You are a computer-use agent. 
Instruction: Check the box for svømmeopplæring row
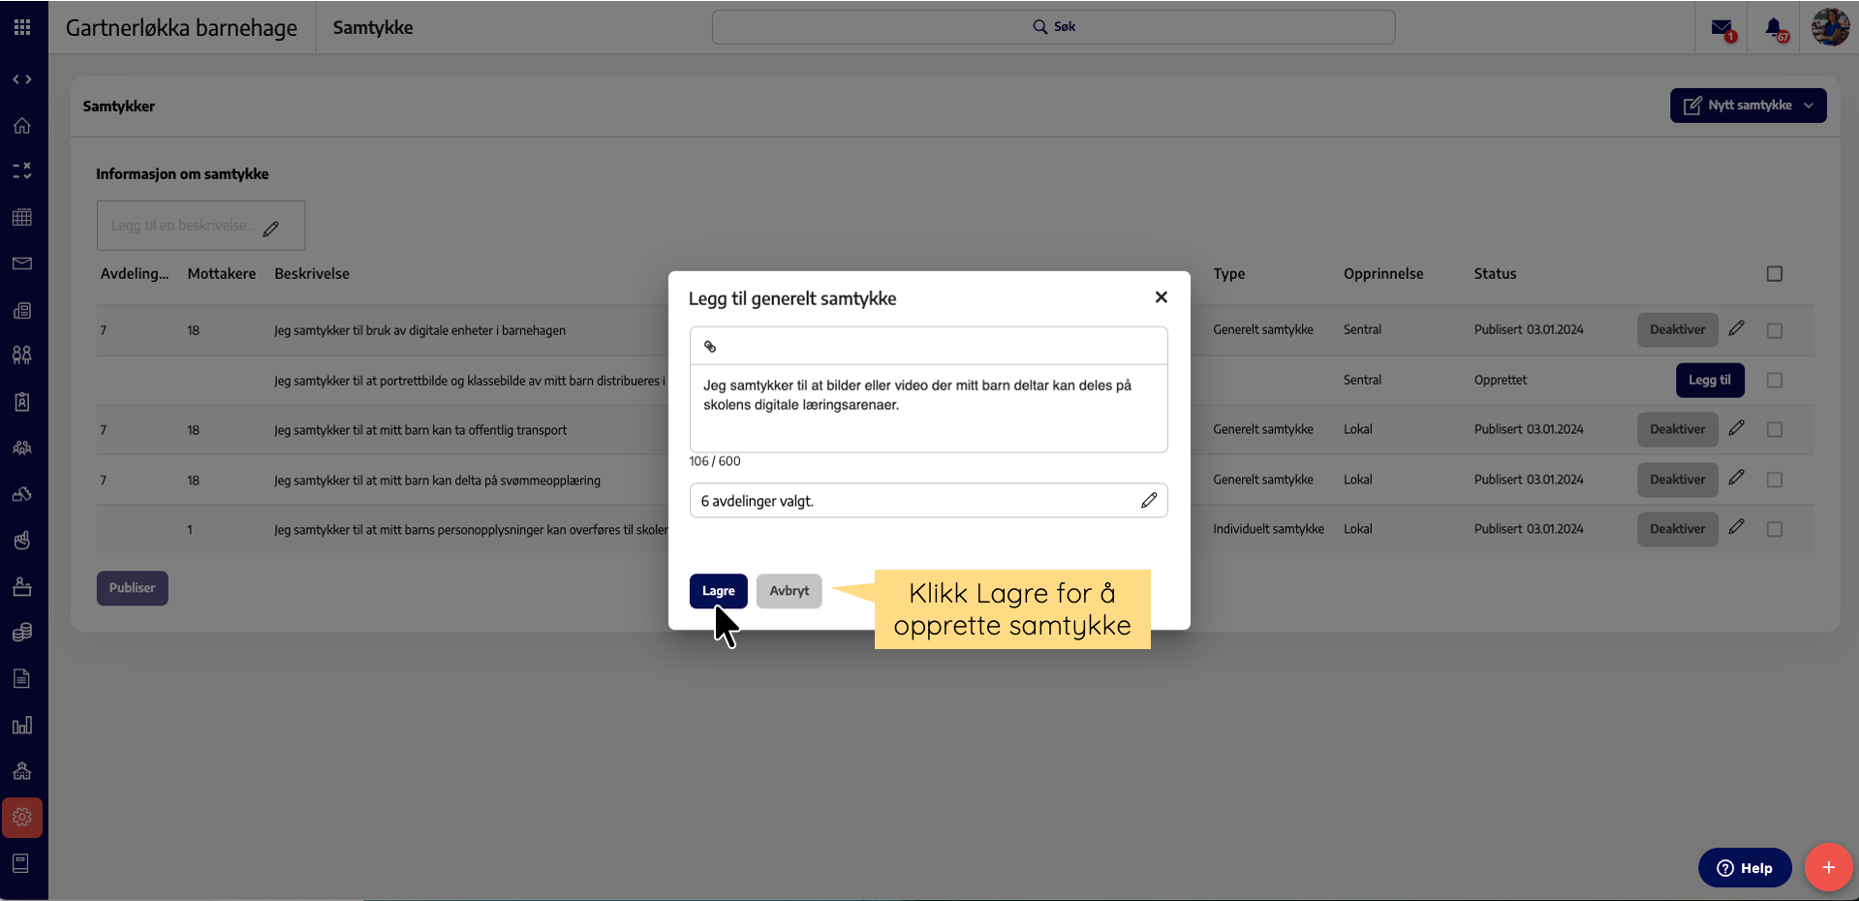(1774, 480)
